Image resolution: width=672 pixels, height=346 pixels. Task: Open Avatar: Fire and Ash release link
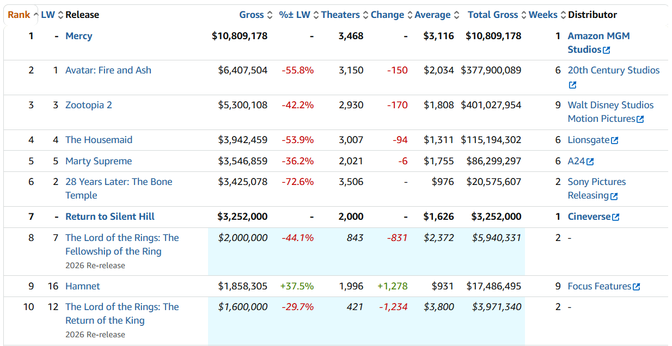108,70
